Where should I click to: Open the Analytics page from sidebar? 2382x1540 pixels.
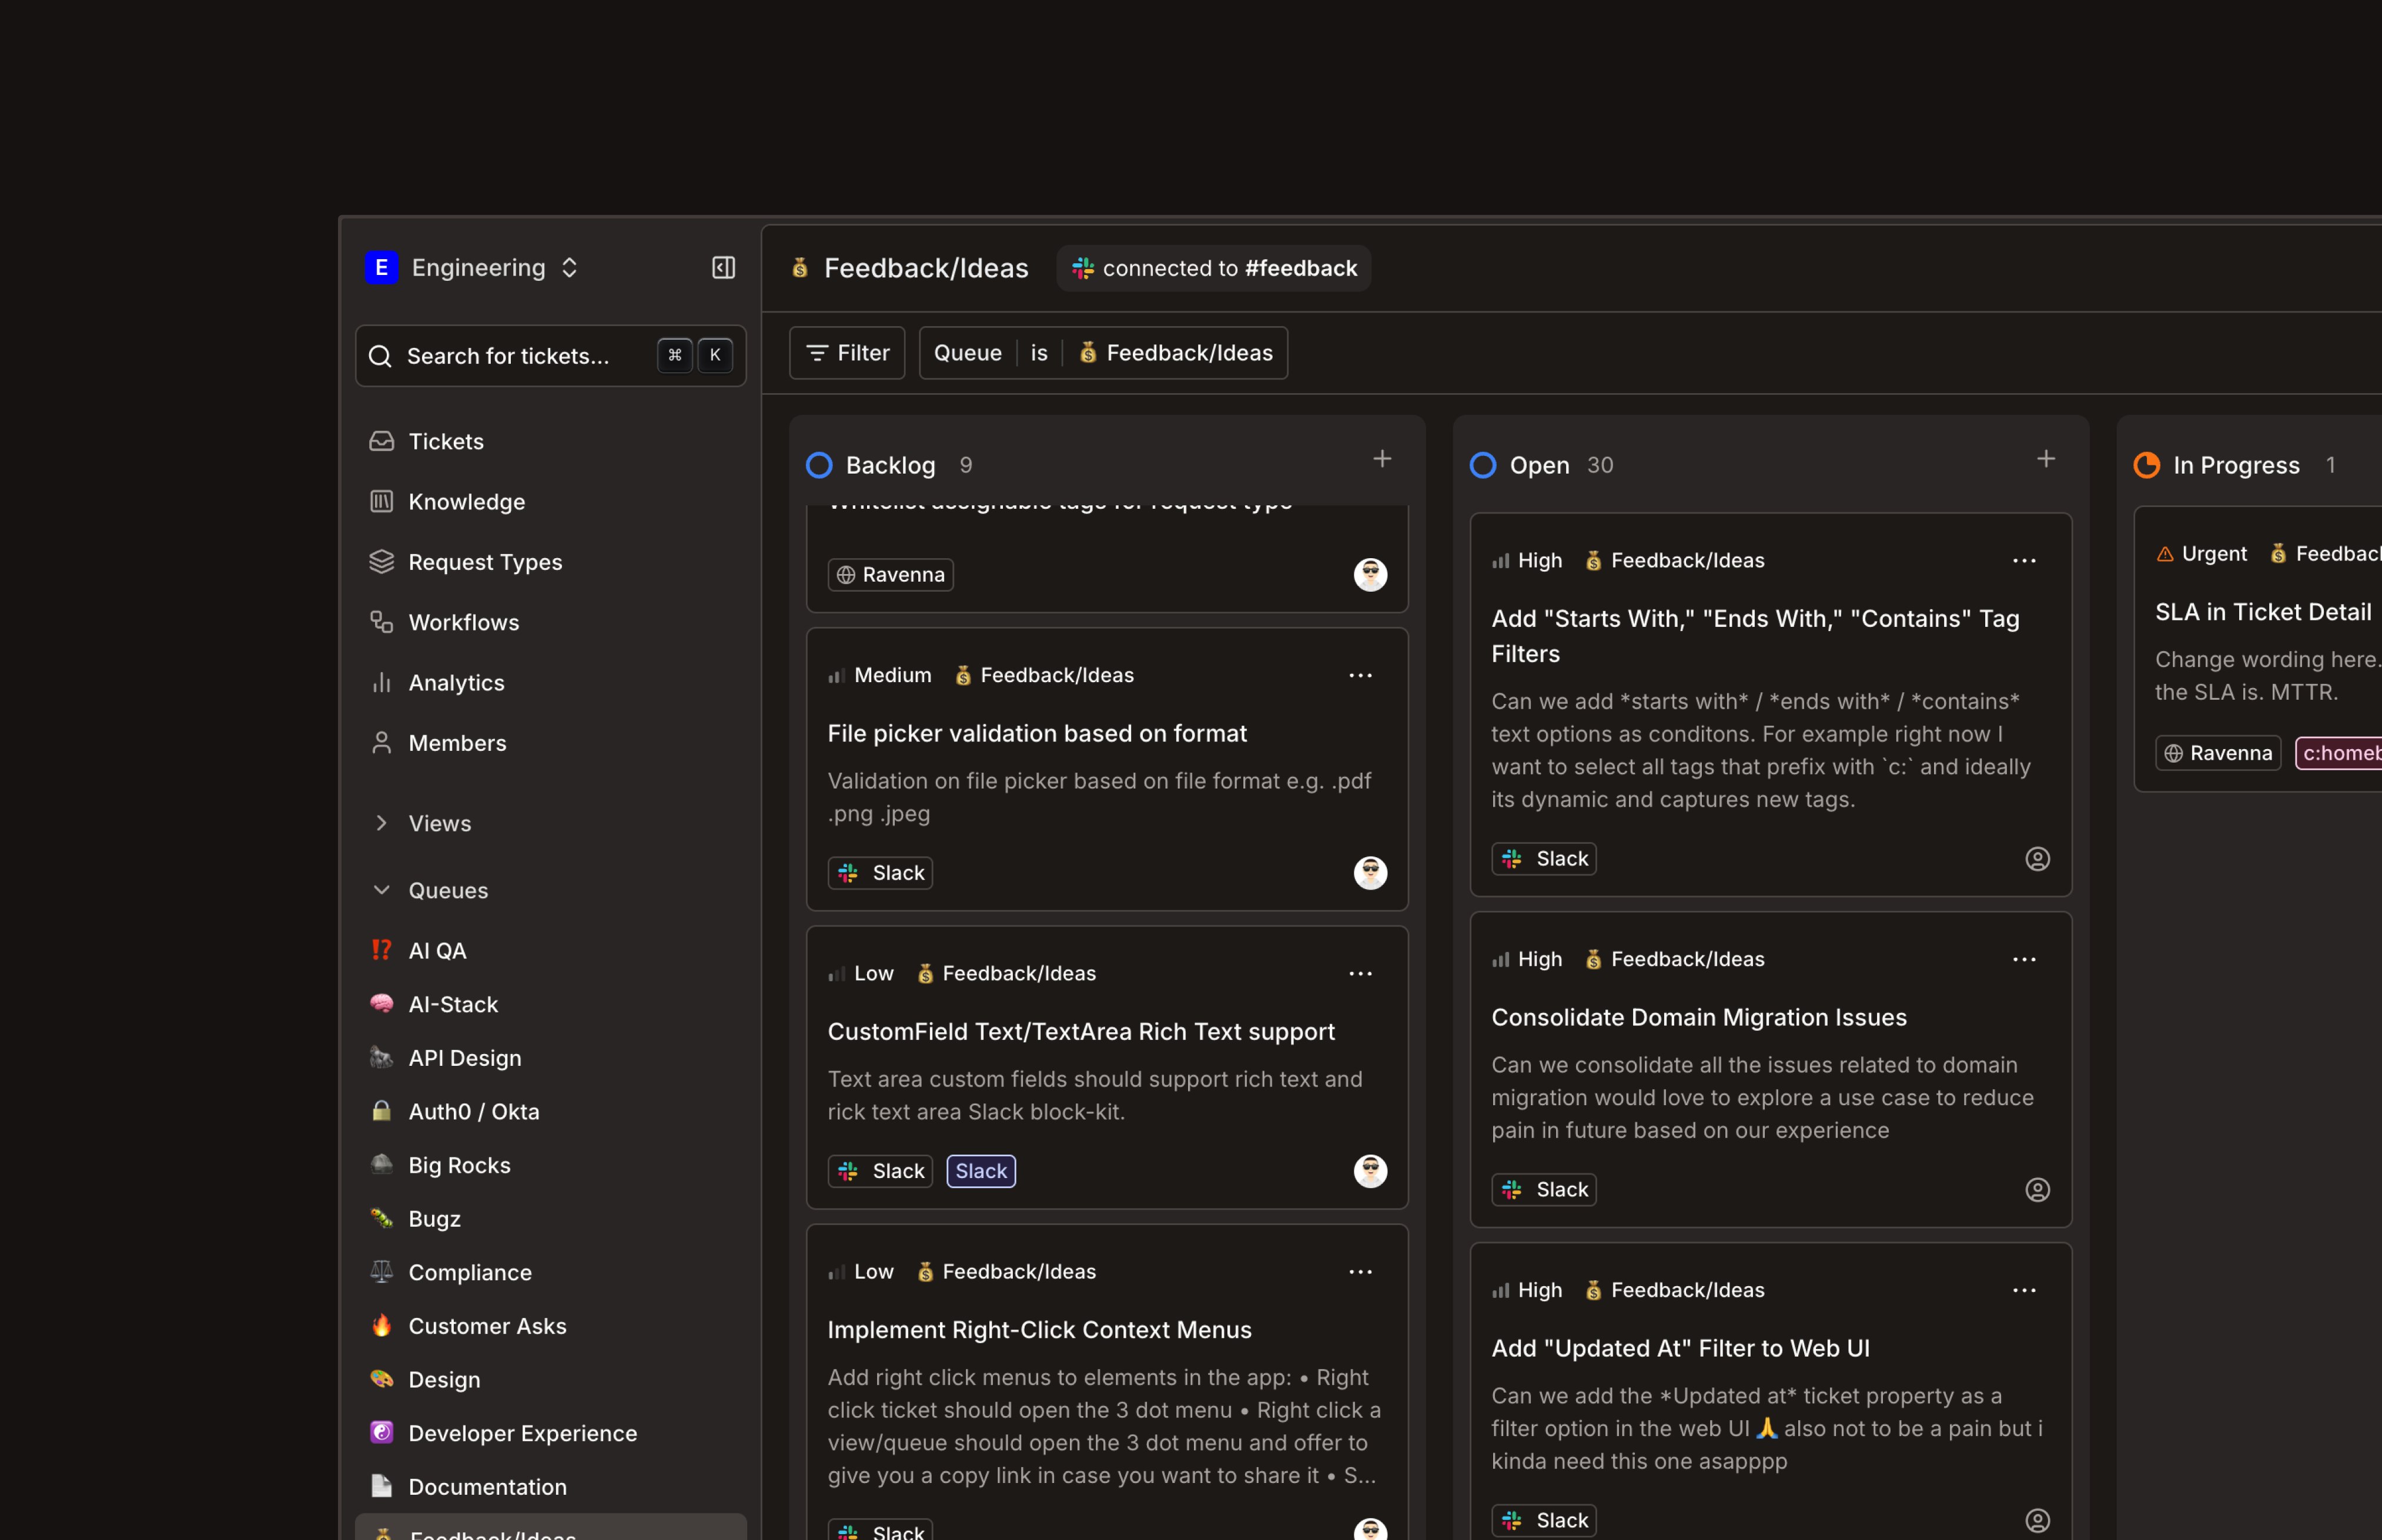click(x=456, y=683)
